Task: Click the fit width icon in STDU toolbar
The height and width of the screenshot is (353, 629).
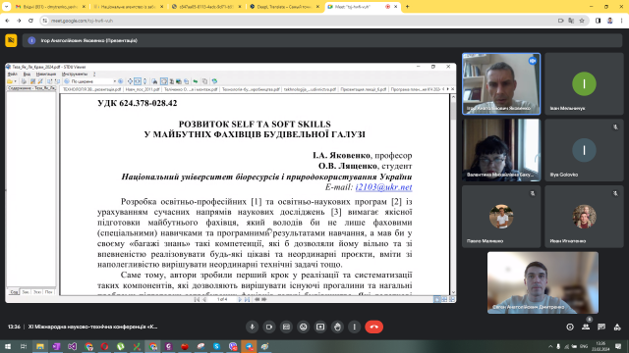Action: tap(138, 81)
